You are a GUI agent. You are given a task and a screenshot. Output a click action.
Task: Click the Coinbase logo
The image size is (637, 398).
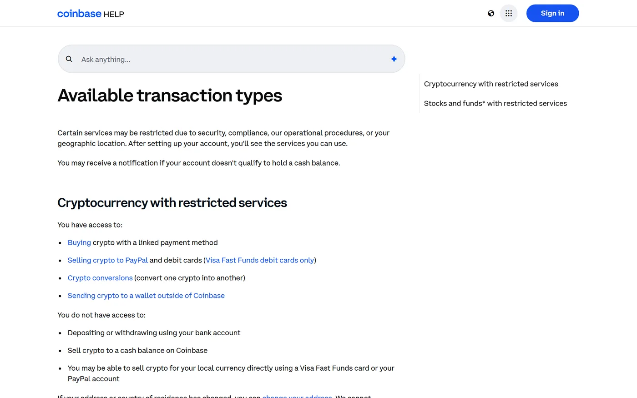point(79,14)
